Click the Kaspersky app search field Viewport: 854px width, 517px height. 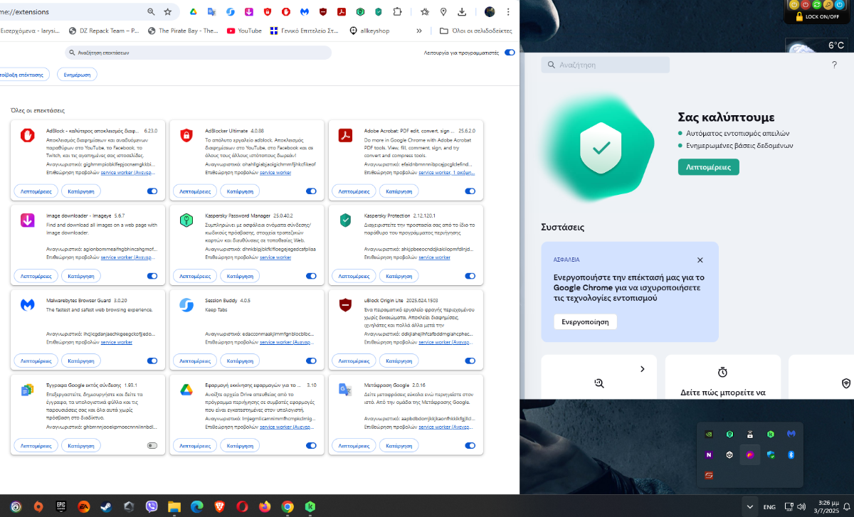pos(606,65)
